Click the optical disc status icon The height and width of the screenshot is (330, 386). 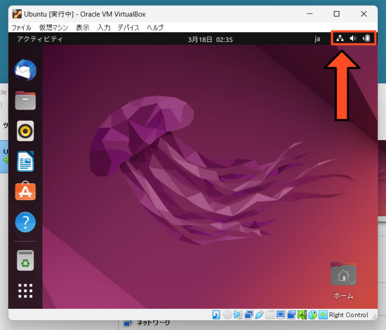[x=227, y=315]
